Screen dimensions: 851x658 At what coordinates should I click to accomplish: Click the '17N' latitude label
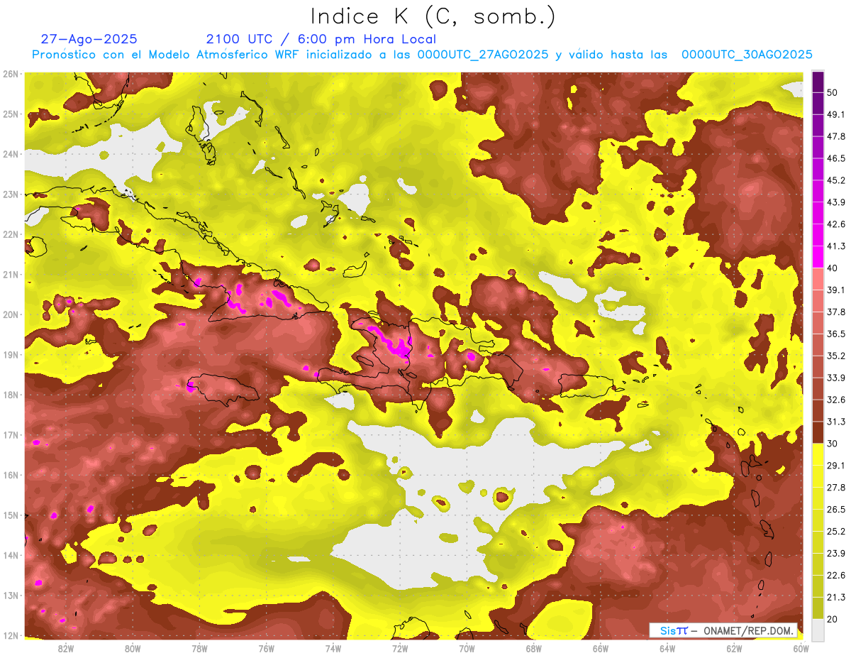[x=11, y=435]
